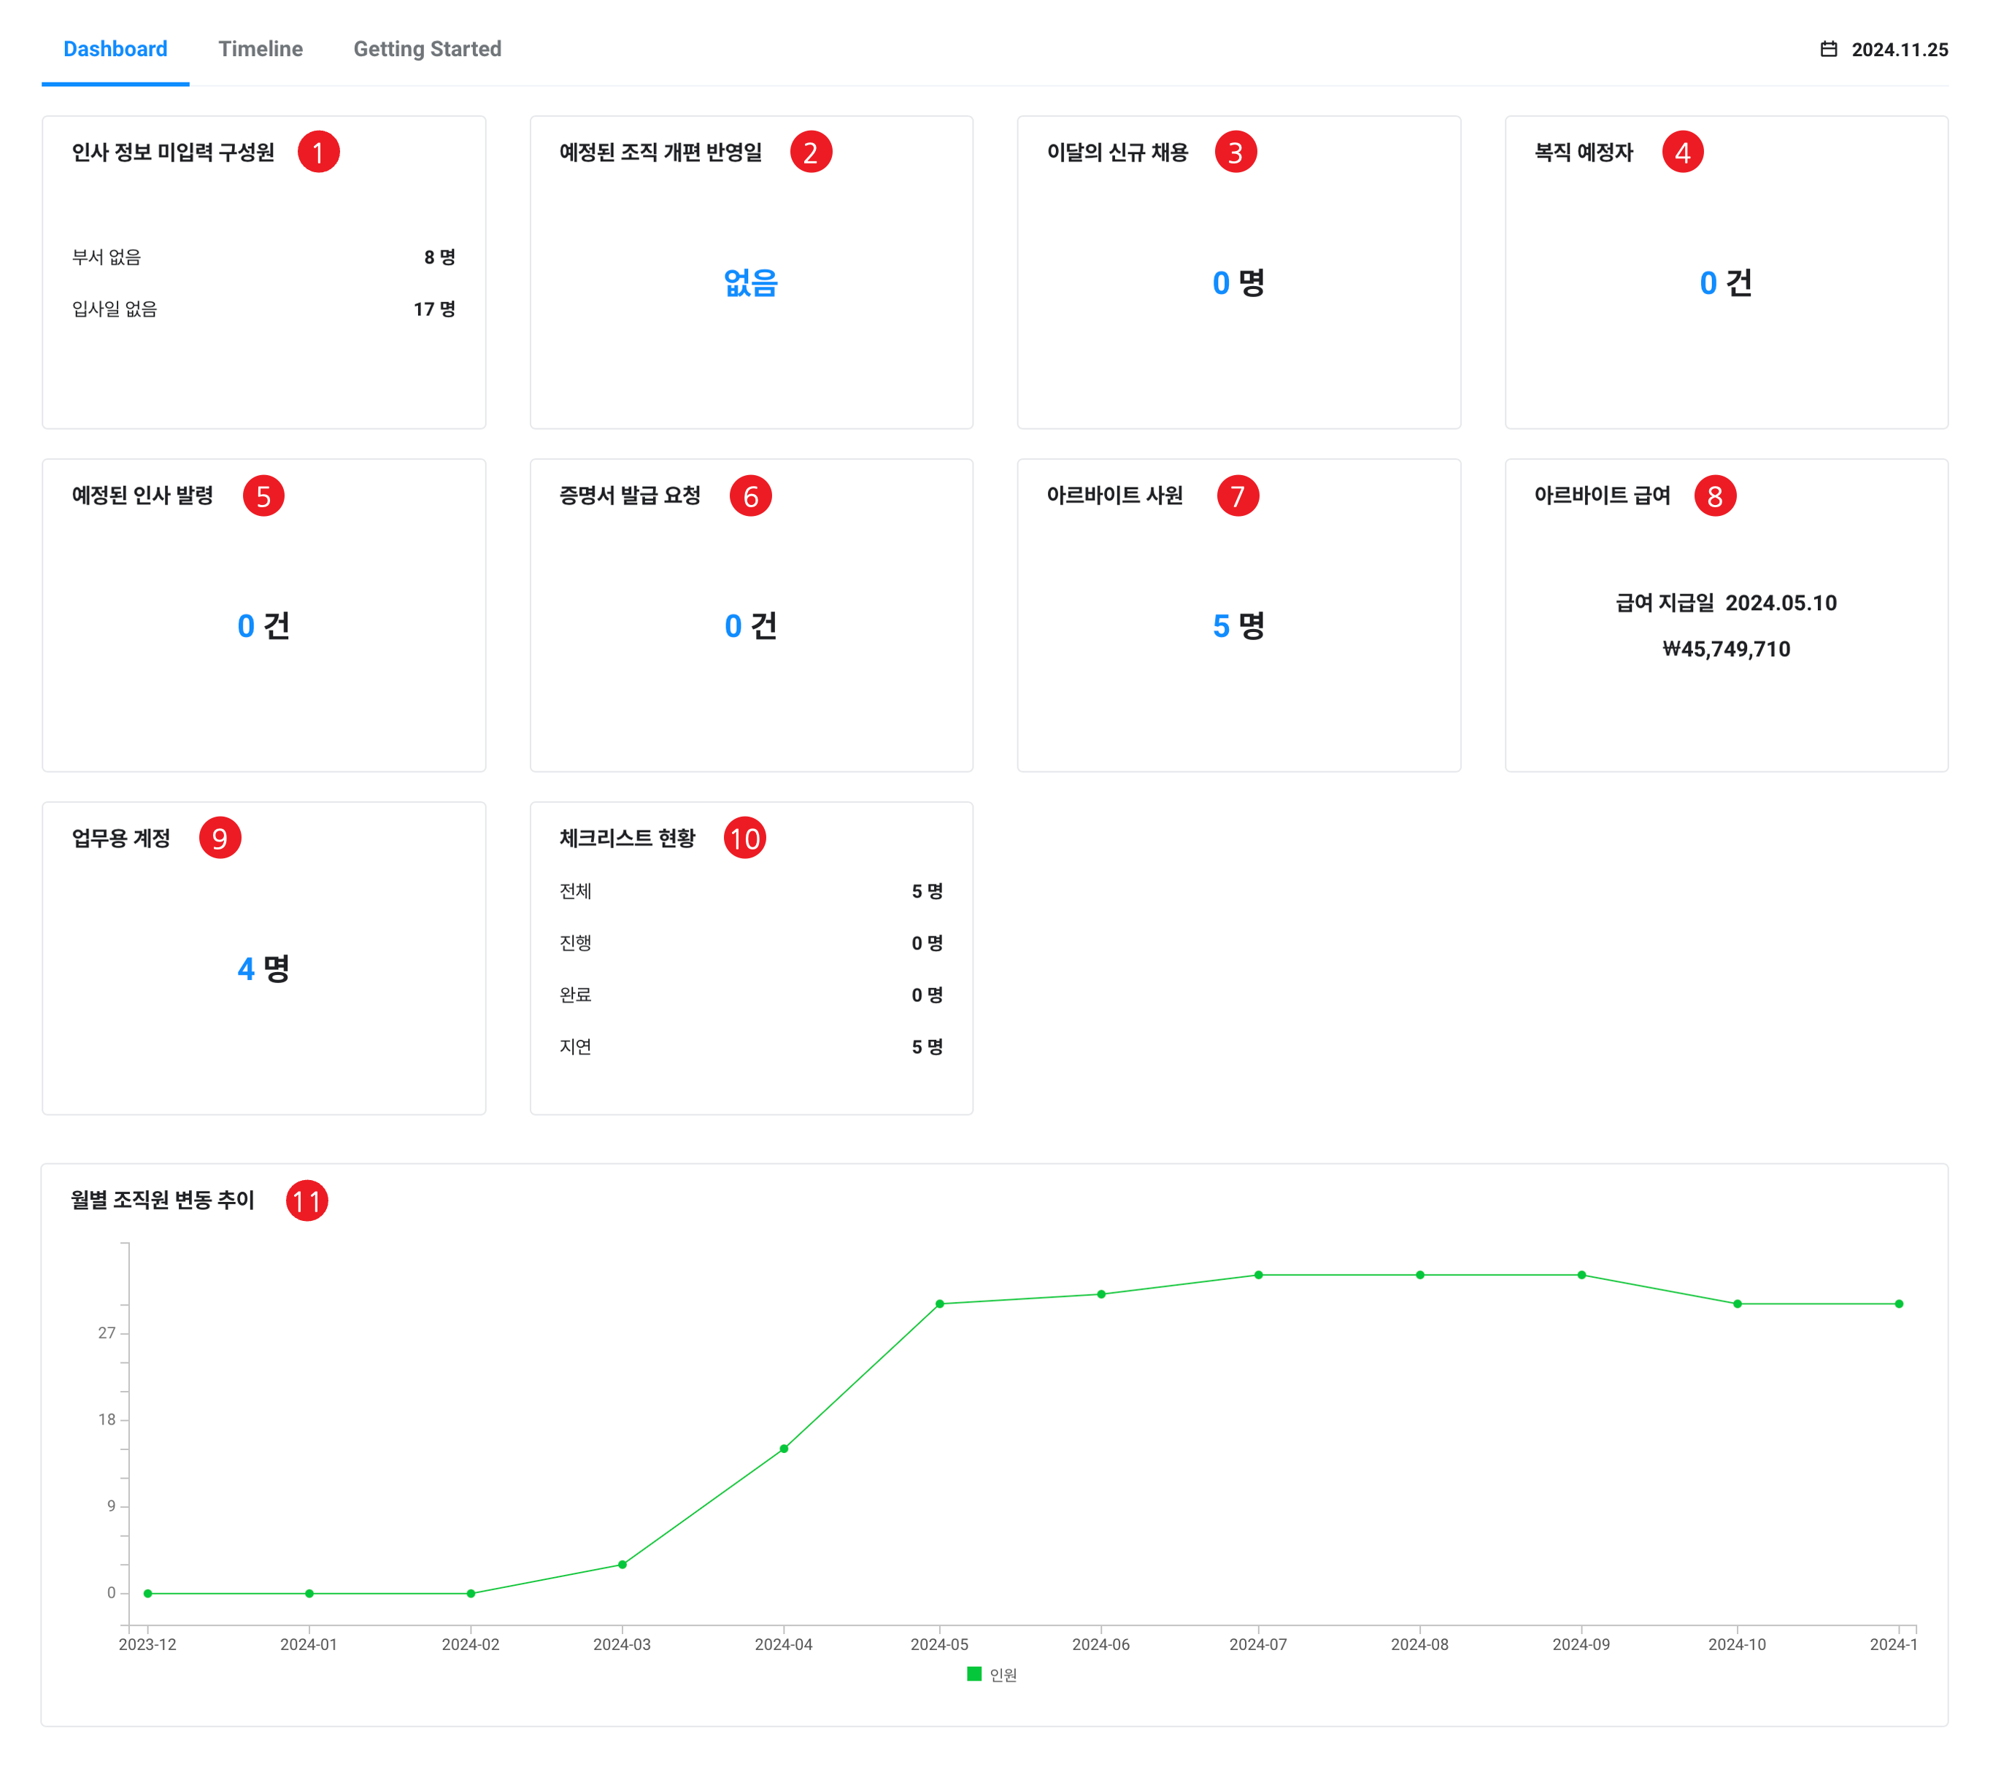Click red badge number 8
The image size is (1993, 1769).
[x=1715, y=496]
